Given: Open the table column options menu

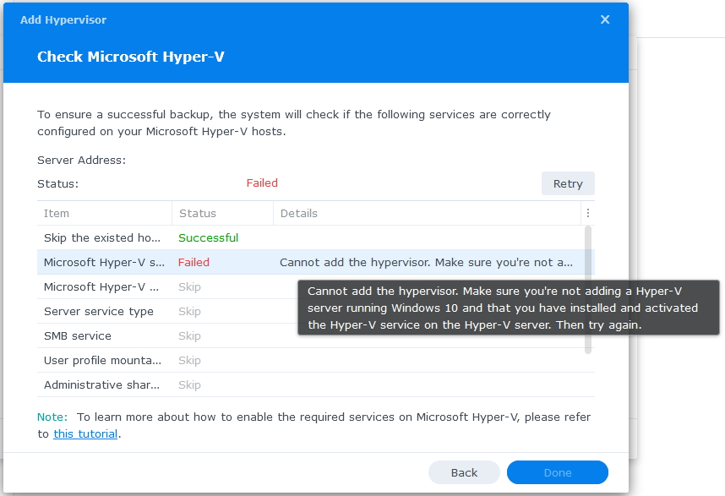Looking at the screenshot, I should [587, 213].
